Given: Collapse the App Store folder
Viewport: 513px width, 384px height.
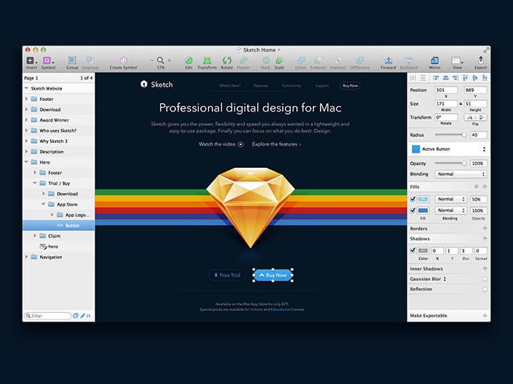Looking at the screenshot, I should click(x=43, y=204).
